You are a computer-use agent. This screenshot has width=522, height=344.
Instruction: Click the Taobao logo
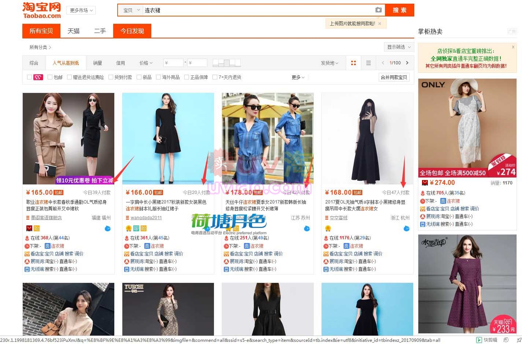[41, 10]
